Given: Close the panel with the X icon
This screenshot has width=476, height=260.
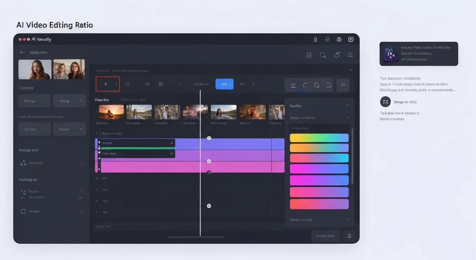Looking at the screenshot, I should (351, 70).
